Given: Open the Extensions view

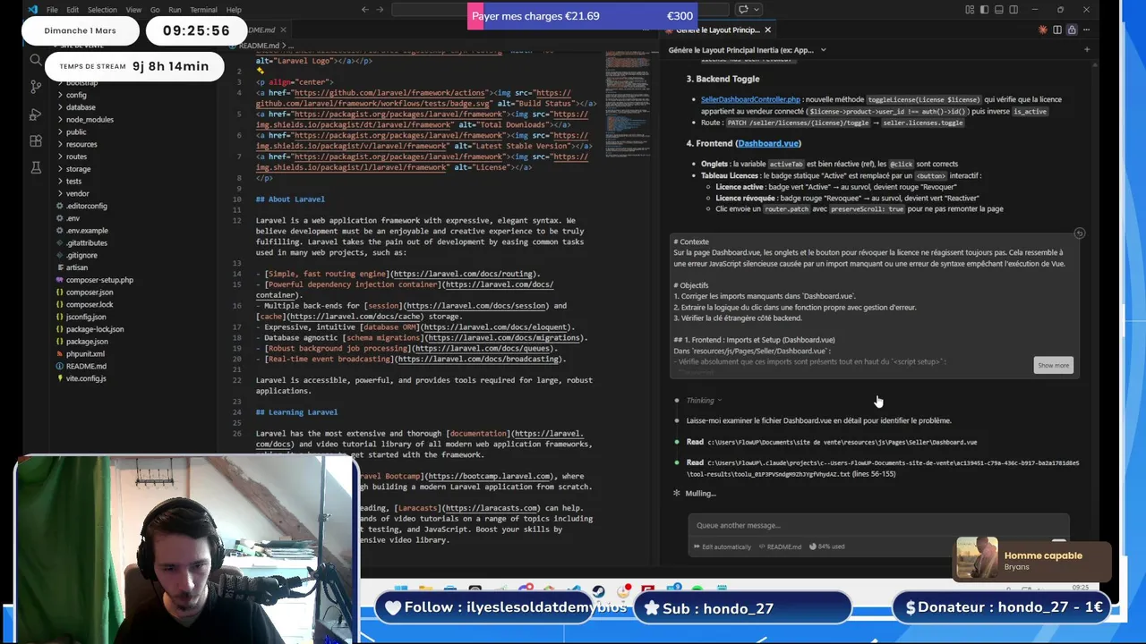Looking at the screenshot, I should pyautogui.click(x=36, y=140).
